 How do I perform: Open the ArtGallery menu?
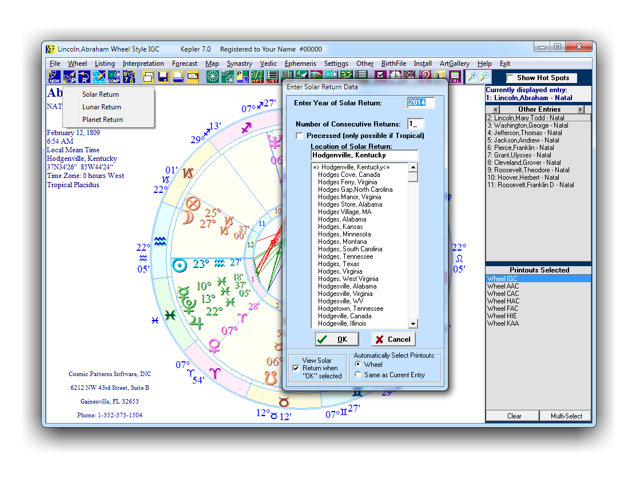pyautogui.click(x=454, y=64)
